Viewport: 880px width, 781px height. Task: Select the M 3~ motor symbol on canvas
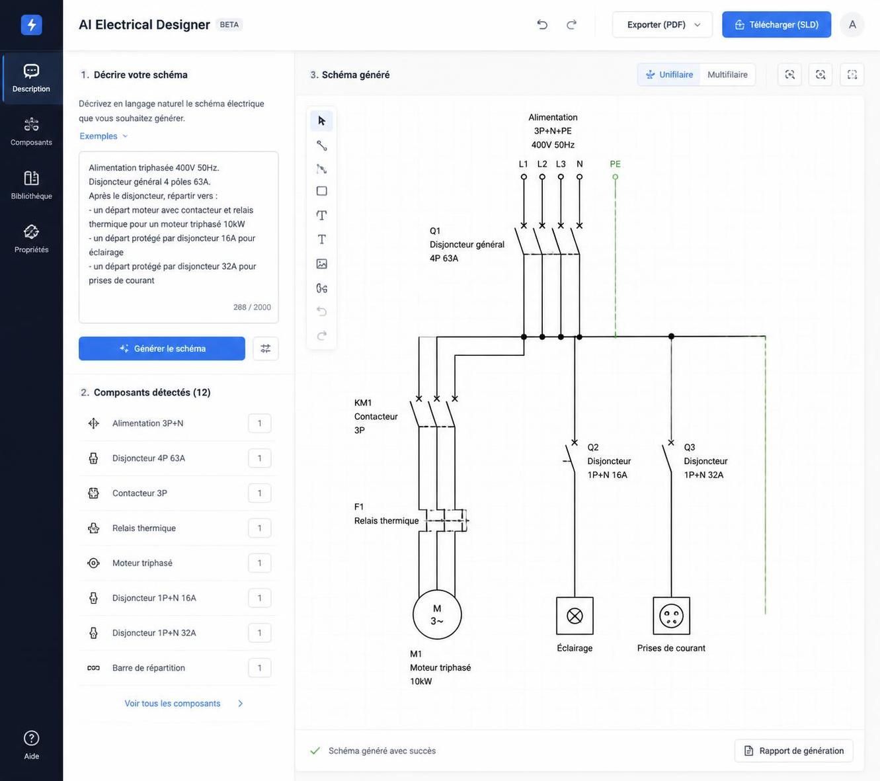(x=437, y=615)
